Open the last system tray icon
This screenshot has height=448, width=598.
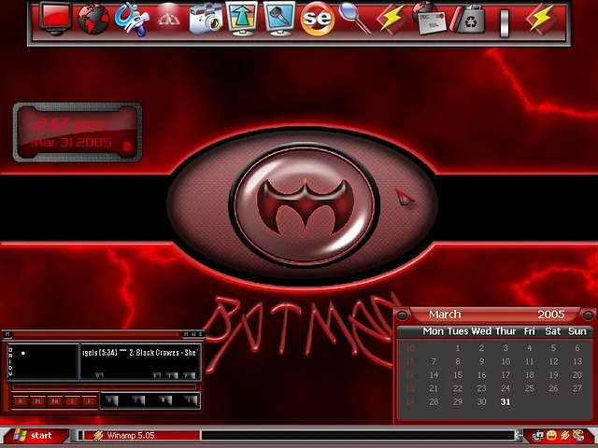point(578,436)
